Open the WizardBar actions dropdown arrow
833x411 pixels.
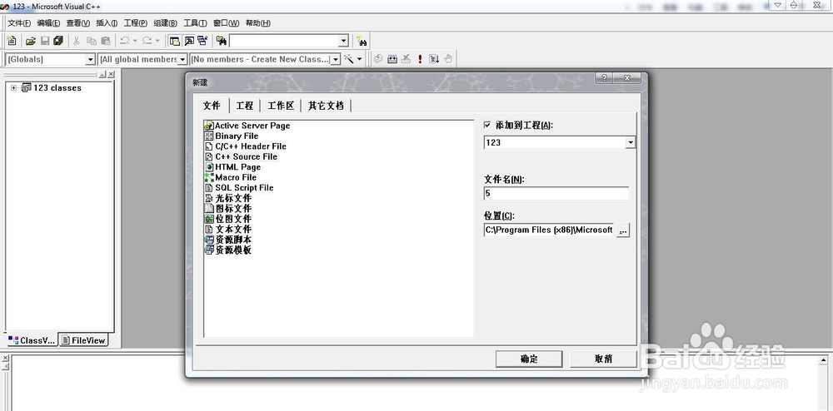[360, 59]
